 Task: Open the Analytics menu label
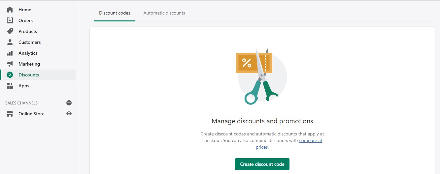point(28,53)
